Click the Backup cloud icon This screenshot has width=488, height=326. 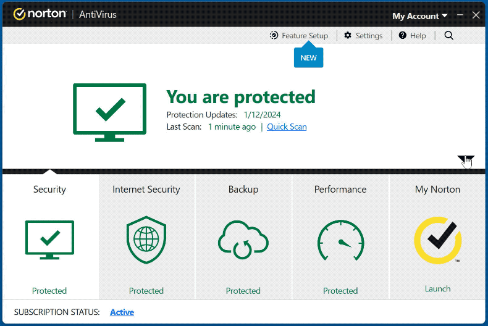pos(243,240)
